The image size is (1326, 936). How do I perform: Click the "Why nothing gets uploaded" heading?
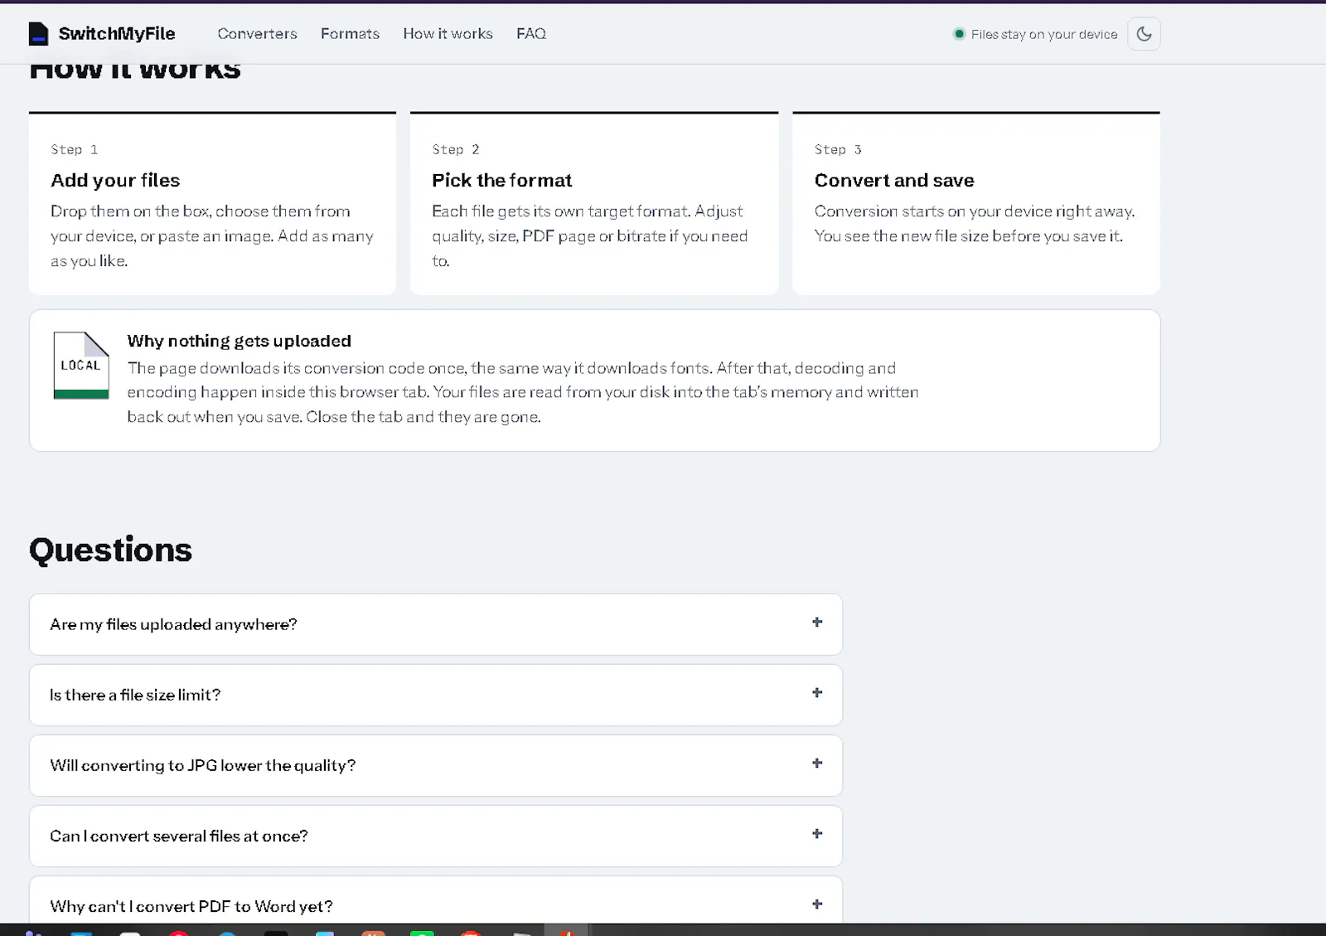click(x=240, y=341)
